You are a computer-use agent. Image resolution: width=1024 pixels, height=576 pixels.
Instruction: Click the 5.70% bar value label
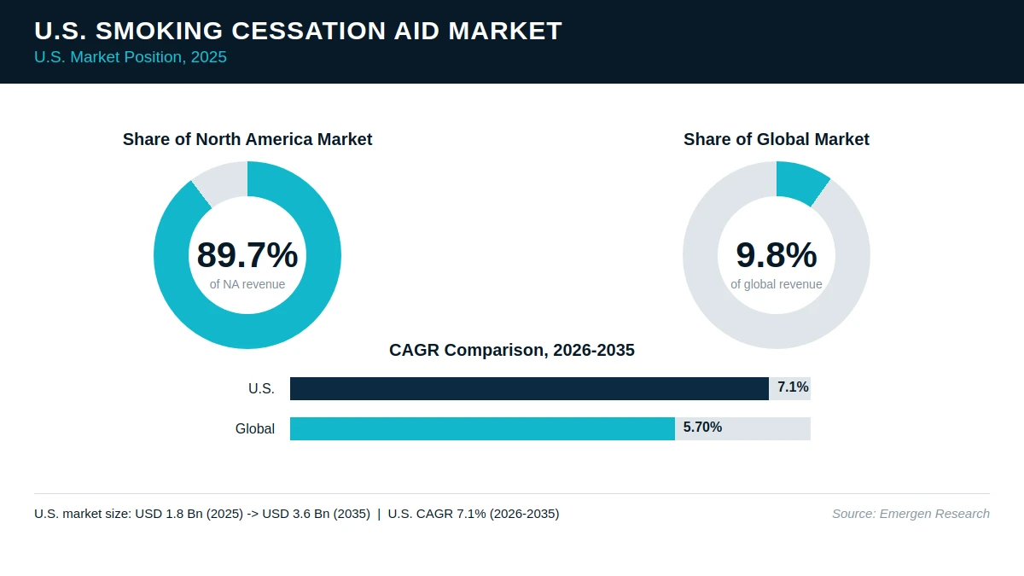[702, 428]
